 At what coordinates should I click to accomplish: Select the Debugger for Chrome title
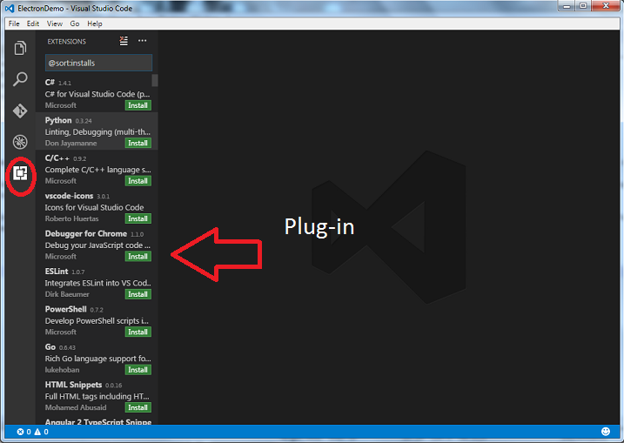click(86, 233)
